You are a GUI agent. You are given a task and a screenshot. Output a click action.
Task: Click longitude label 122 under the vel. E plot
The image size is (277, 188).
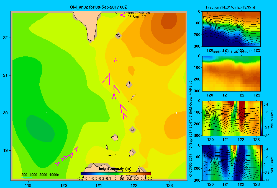pyautogui.click(x=241, y=184)
